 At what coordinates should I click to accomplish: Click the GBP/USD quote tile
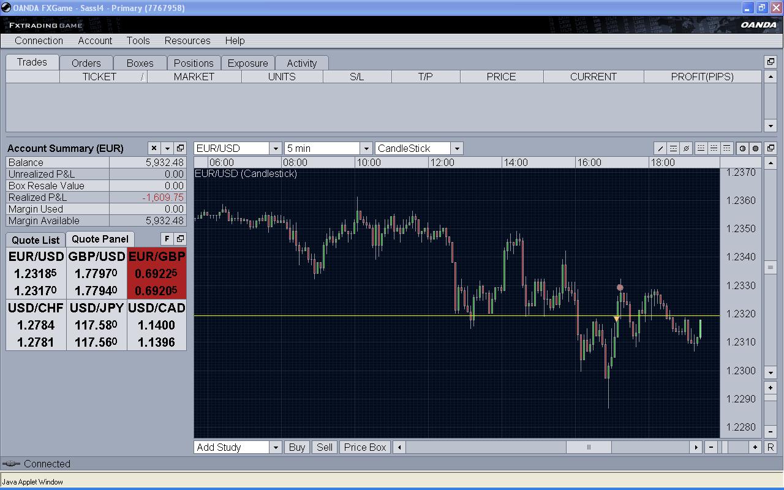click(x=97, y=273)
